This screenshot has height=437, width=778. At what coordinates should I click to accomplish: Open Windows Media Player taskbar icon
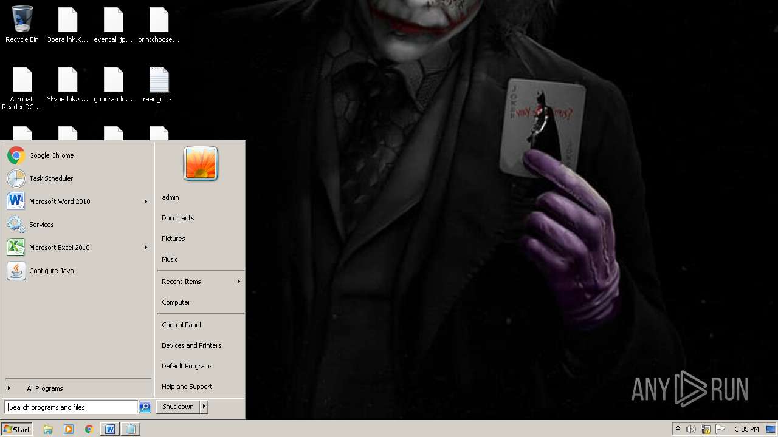[x=69, y=429]
